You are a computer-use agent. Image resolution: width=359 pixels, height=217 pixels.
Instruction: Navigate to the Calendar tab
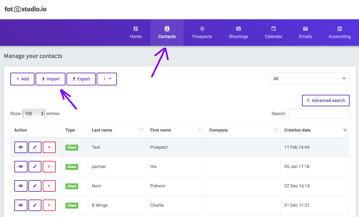[x=274, y=32]
